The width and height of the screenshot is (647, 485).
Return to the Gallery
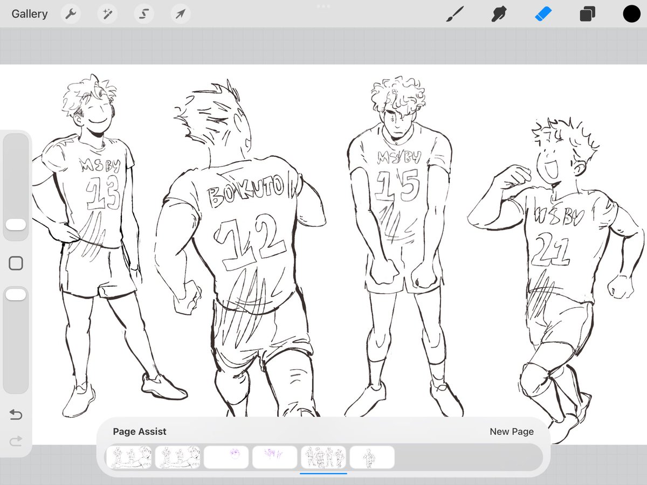tap(30, 14)
